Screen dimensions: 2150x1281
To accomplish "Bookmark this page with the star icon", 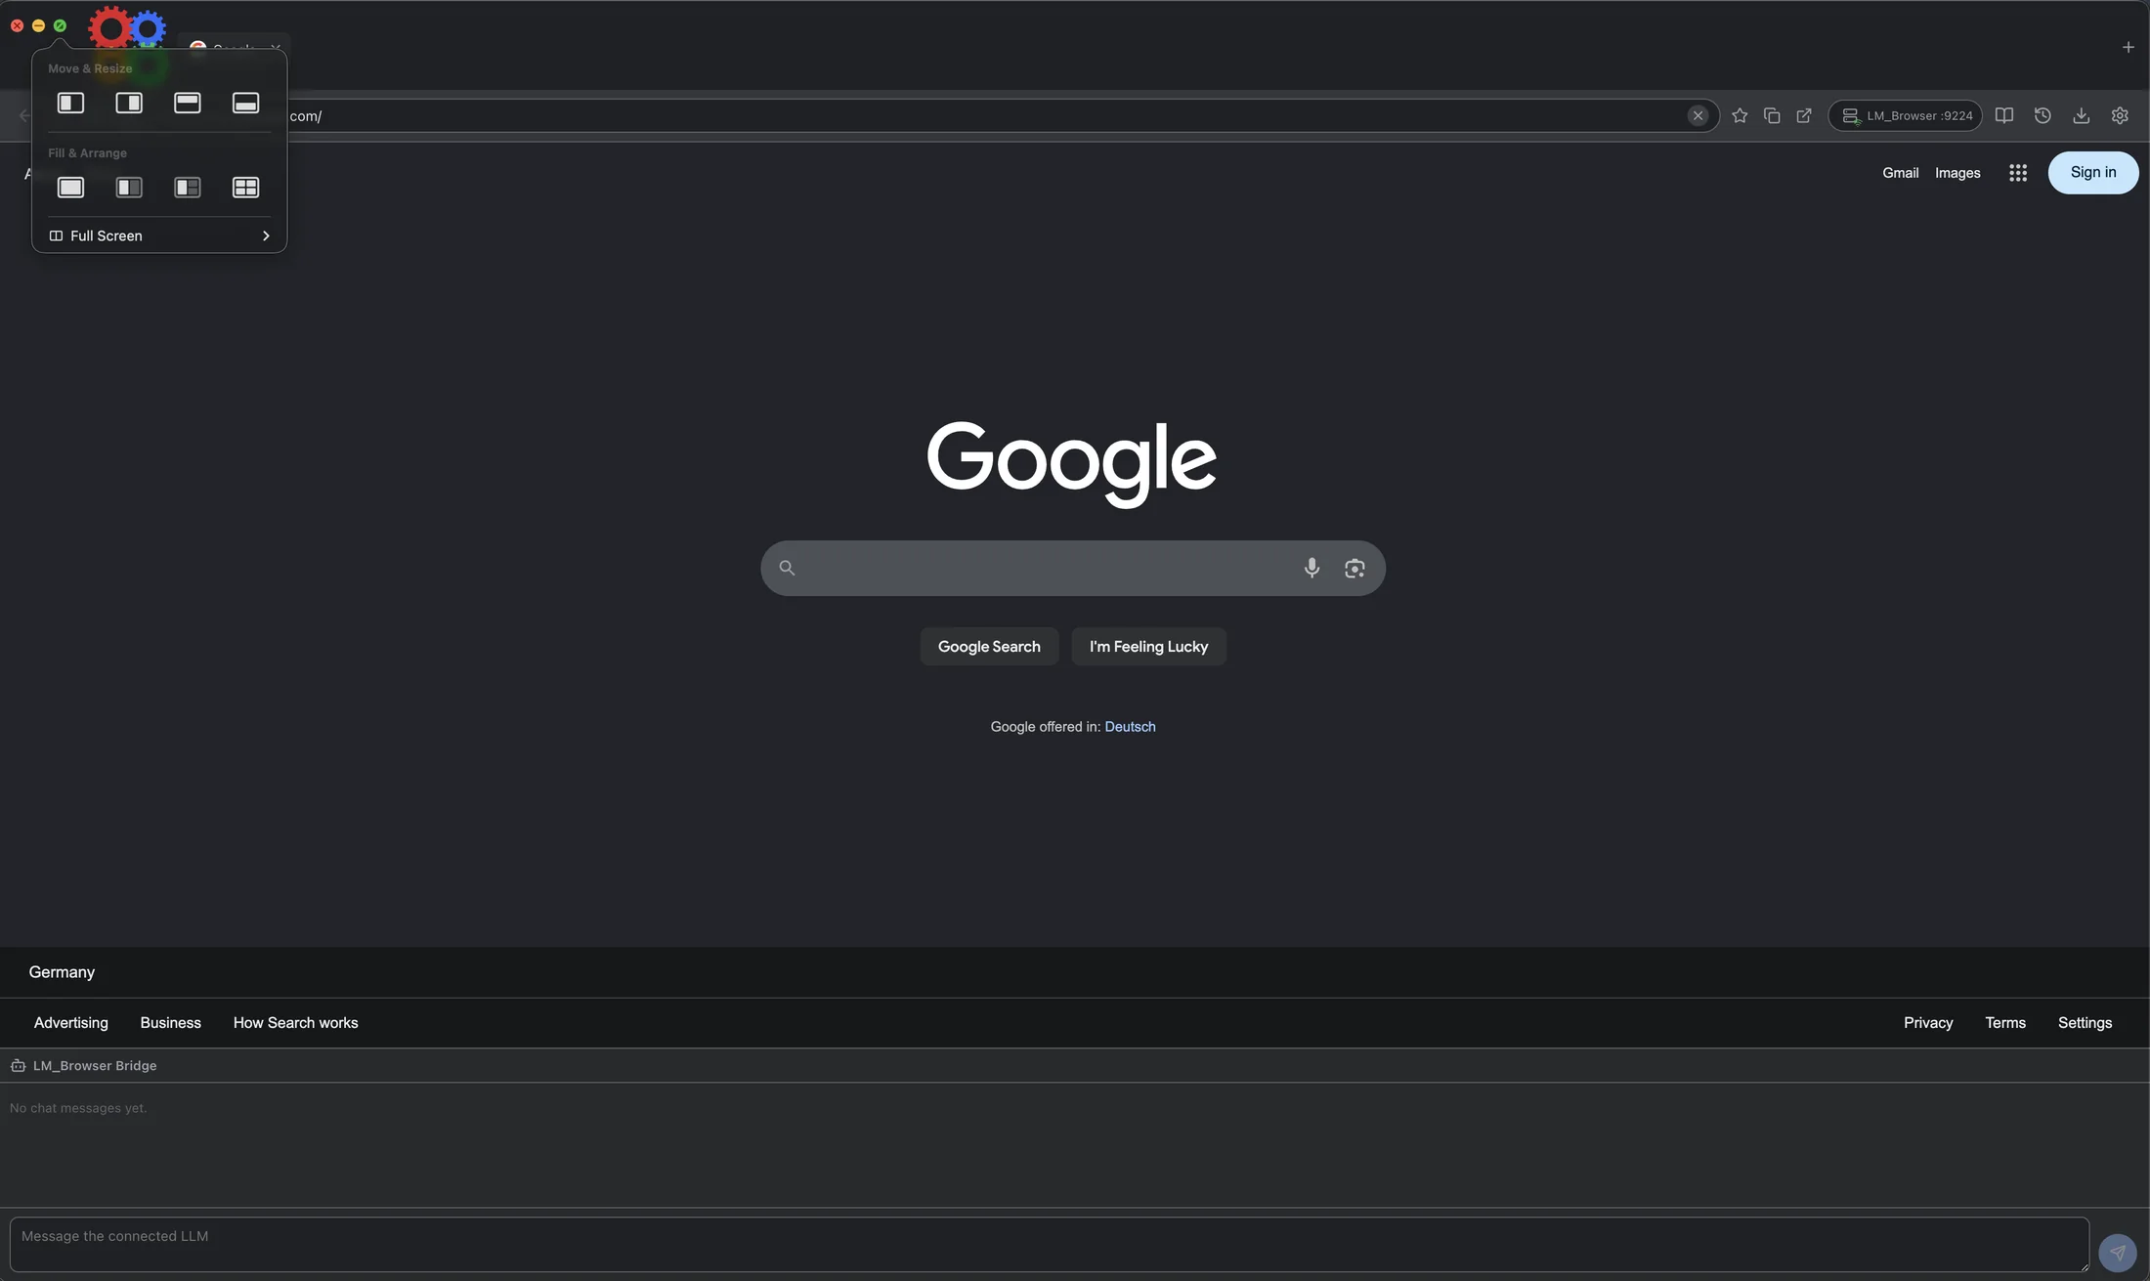I will pyautogui.click(x=1740, y=115).
